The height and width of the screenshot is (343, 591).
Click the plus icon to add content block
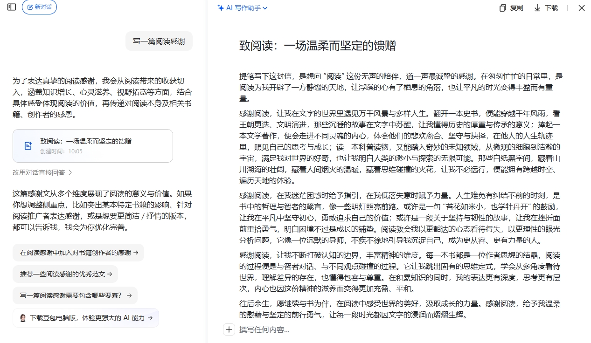point(229,329)
